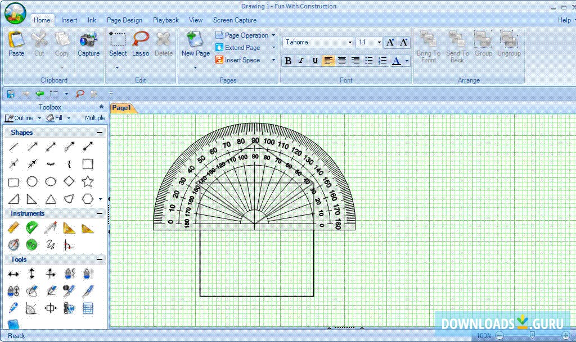This screenshot has height=342, width=576.
Task: Open the Outline dropdown arrow in Toolbox
Action: [x=39, y=118]
